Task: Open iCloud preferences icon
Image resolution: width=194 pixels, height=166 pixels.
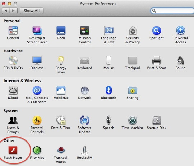Action: [13, 91]
